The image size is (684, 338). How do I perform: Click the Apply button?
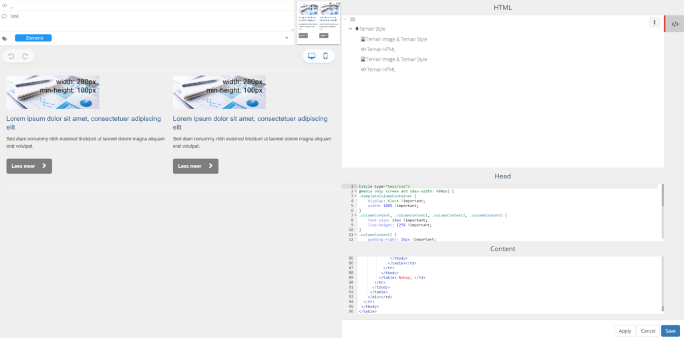tap(625, 331)
